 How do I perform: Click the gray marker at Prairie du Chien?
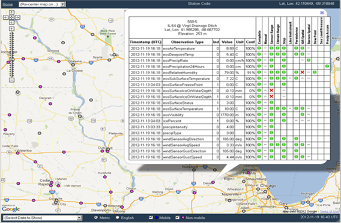pos(80,116)
